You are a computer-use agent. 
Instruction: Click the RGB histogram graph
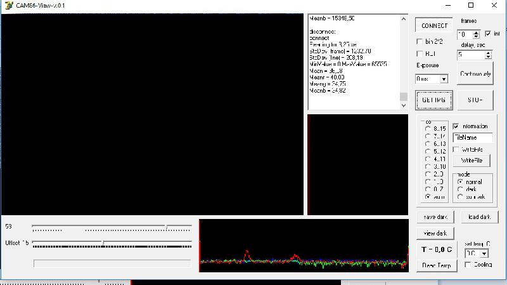coord(304,246)
